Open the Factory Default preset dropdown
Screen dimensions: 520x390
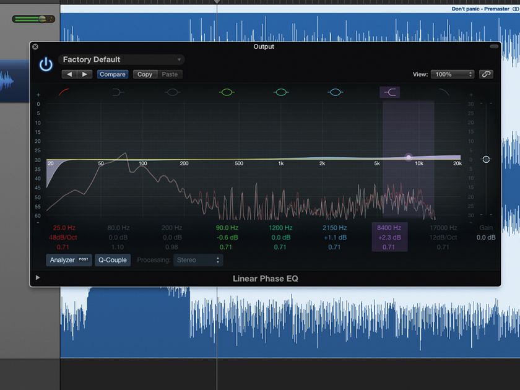pos(121,59)
